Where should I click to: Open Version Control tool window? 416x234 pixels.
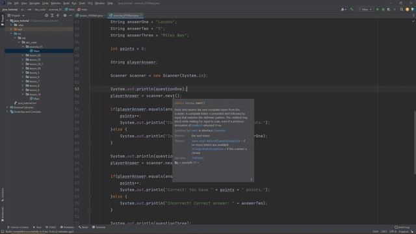click(x=18, y=227)
